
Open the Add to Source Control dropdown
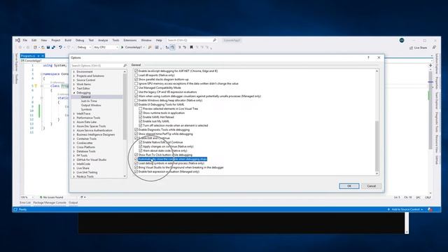(405, 209)
